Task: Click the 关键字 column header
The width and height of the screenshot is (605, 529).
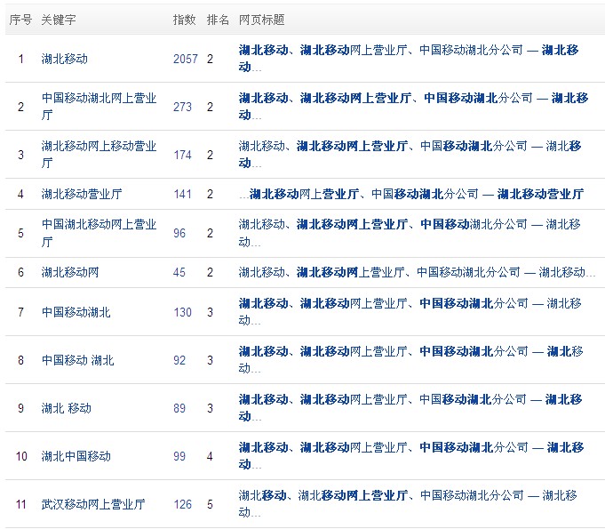Action: 59,20
